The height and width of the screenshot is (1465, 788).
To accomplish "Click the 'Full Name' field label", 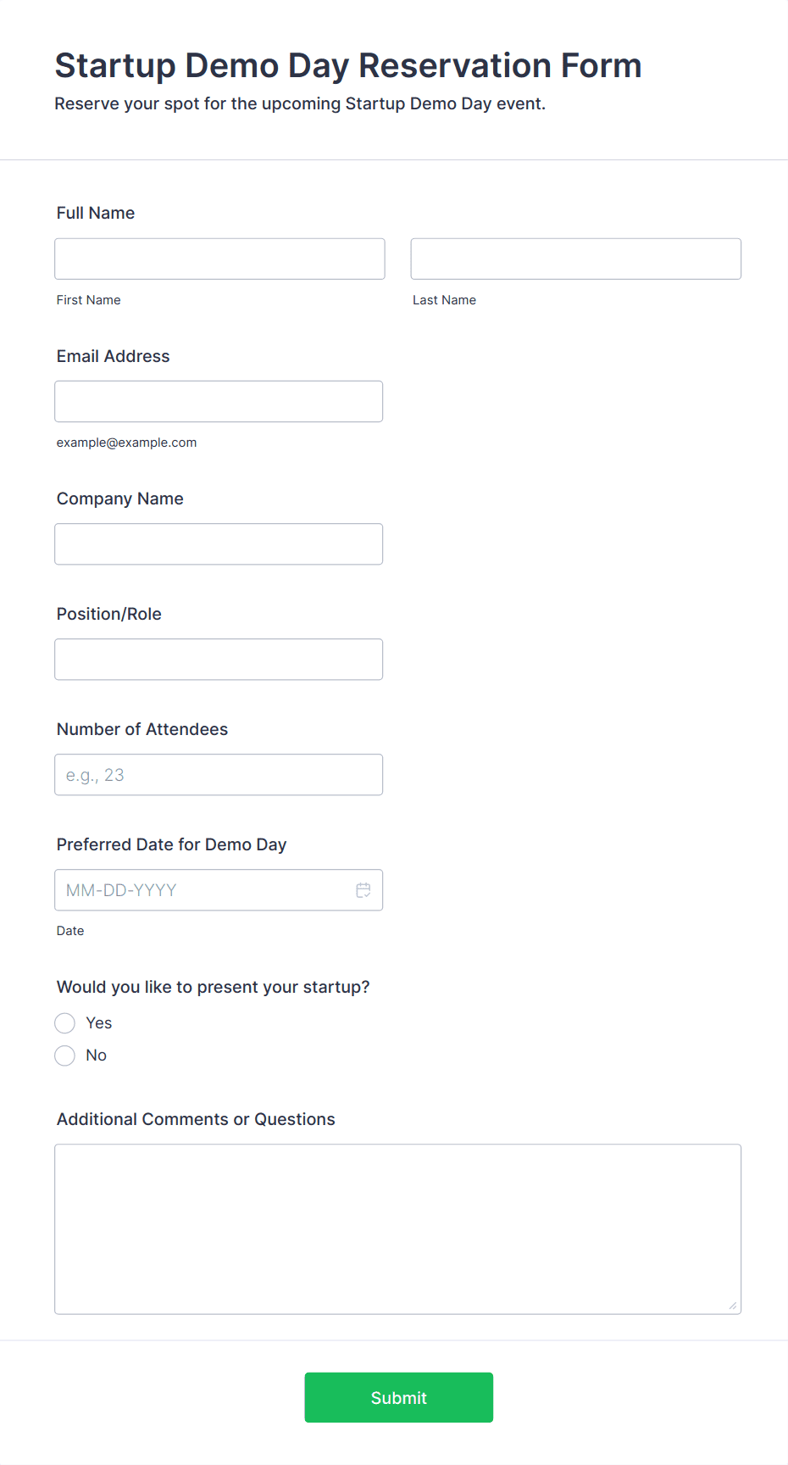I will coord(96,213).
